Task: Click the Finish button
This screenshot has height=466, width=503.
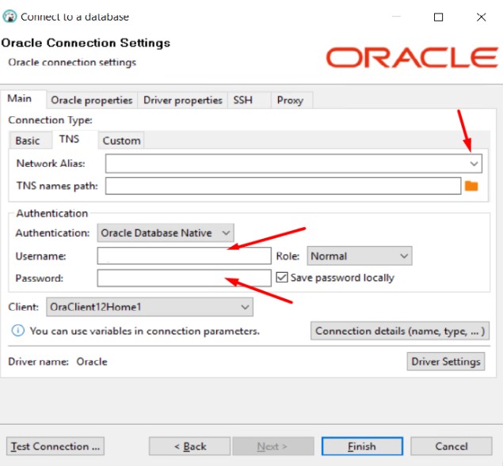Action: click(x=362, y=446)
